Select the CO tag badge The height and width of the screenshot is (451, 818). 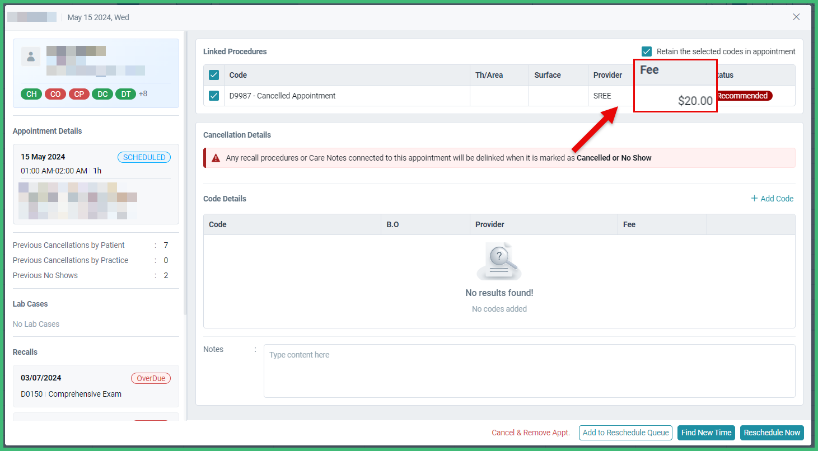click(x=55, y=93)
